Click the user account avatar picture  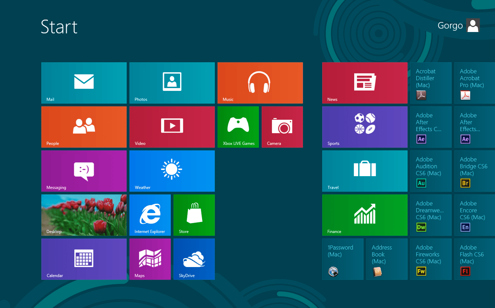(x=473, y=26)
